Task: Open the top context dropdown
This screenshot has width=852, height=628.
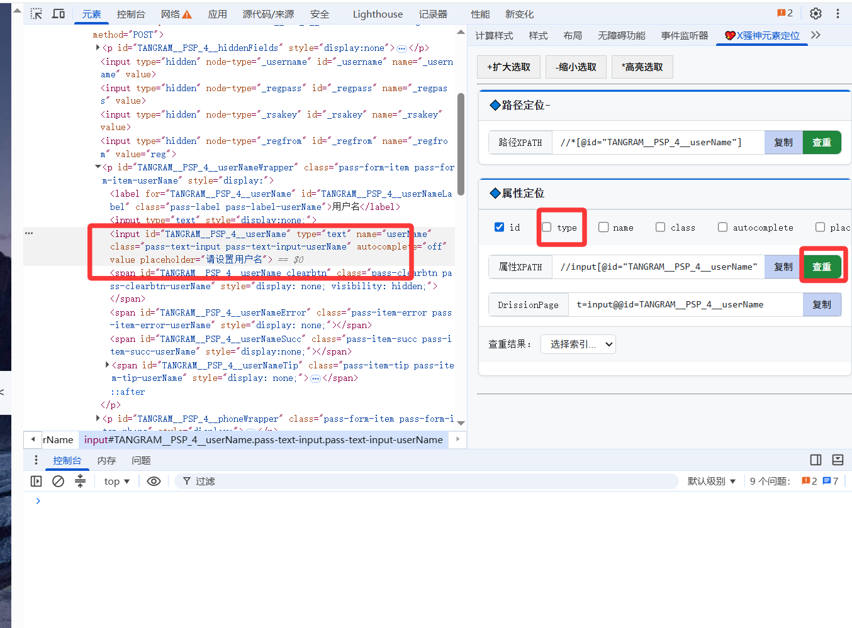Action: [x=117, y=481]
